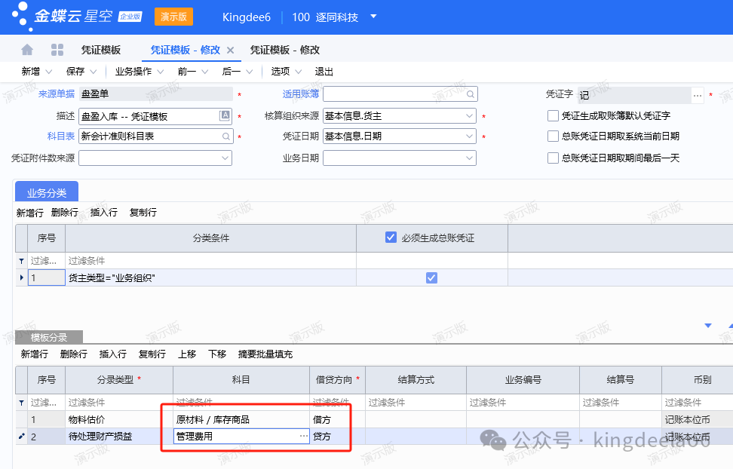The height and width of the screenshot is (469, 733).
Task: Click ellipsis button in 凭证字 field
Action: tap(698, 95)
